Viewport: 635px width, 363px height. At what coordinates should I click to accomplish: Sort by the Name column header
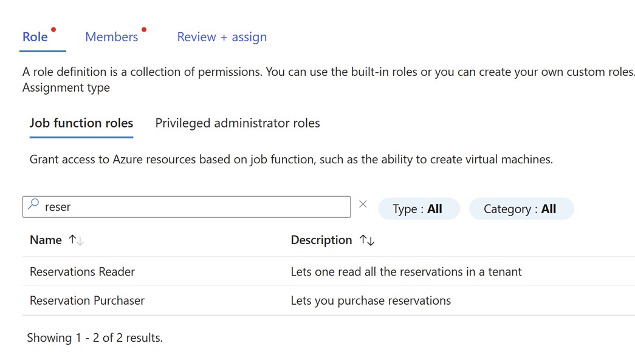coord(46,240)
